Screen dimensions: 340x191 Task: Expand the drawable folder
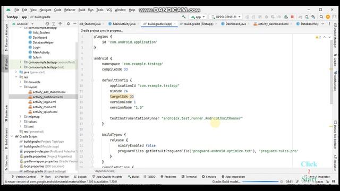[21, 82]
